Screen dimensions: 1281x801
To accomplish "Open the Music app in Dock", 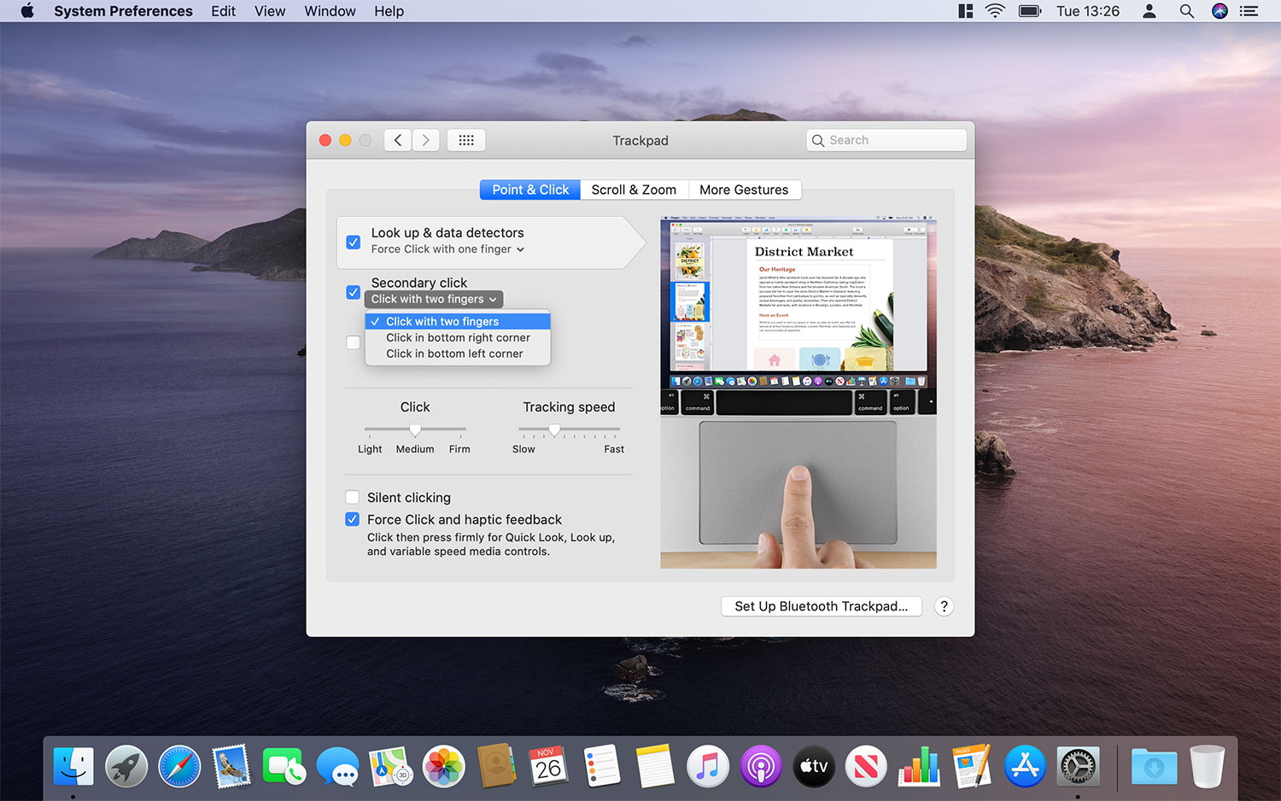I will [x=707, y=766].
